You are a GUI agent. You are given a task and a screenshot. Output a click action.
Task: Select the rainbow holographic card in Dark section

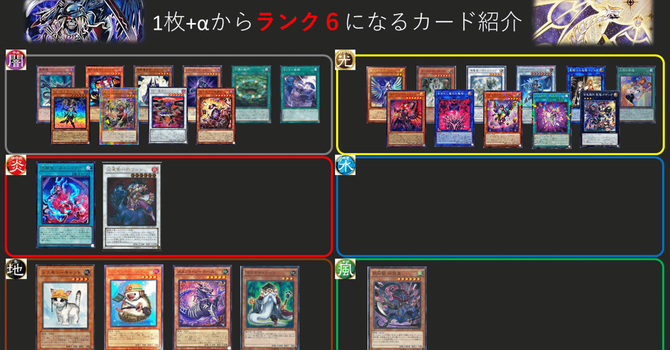(70, 115)
